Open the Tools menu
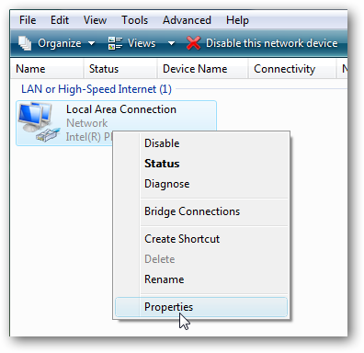 point(135,20)
